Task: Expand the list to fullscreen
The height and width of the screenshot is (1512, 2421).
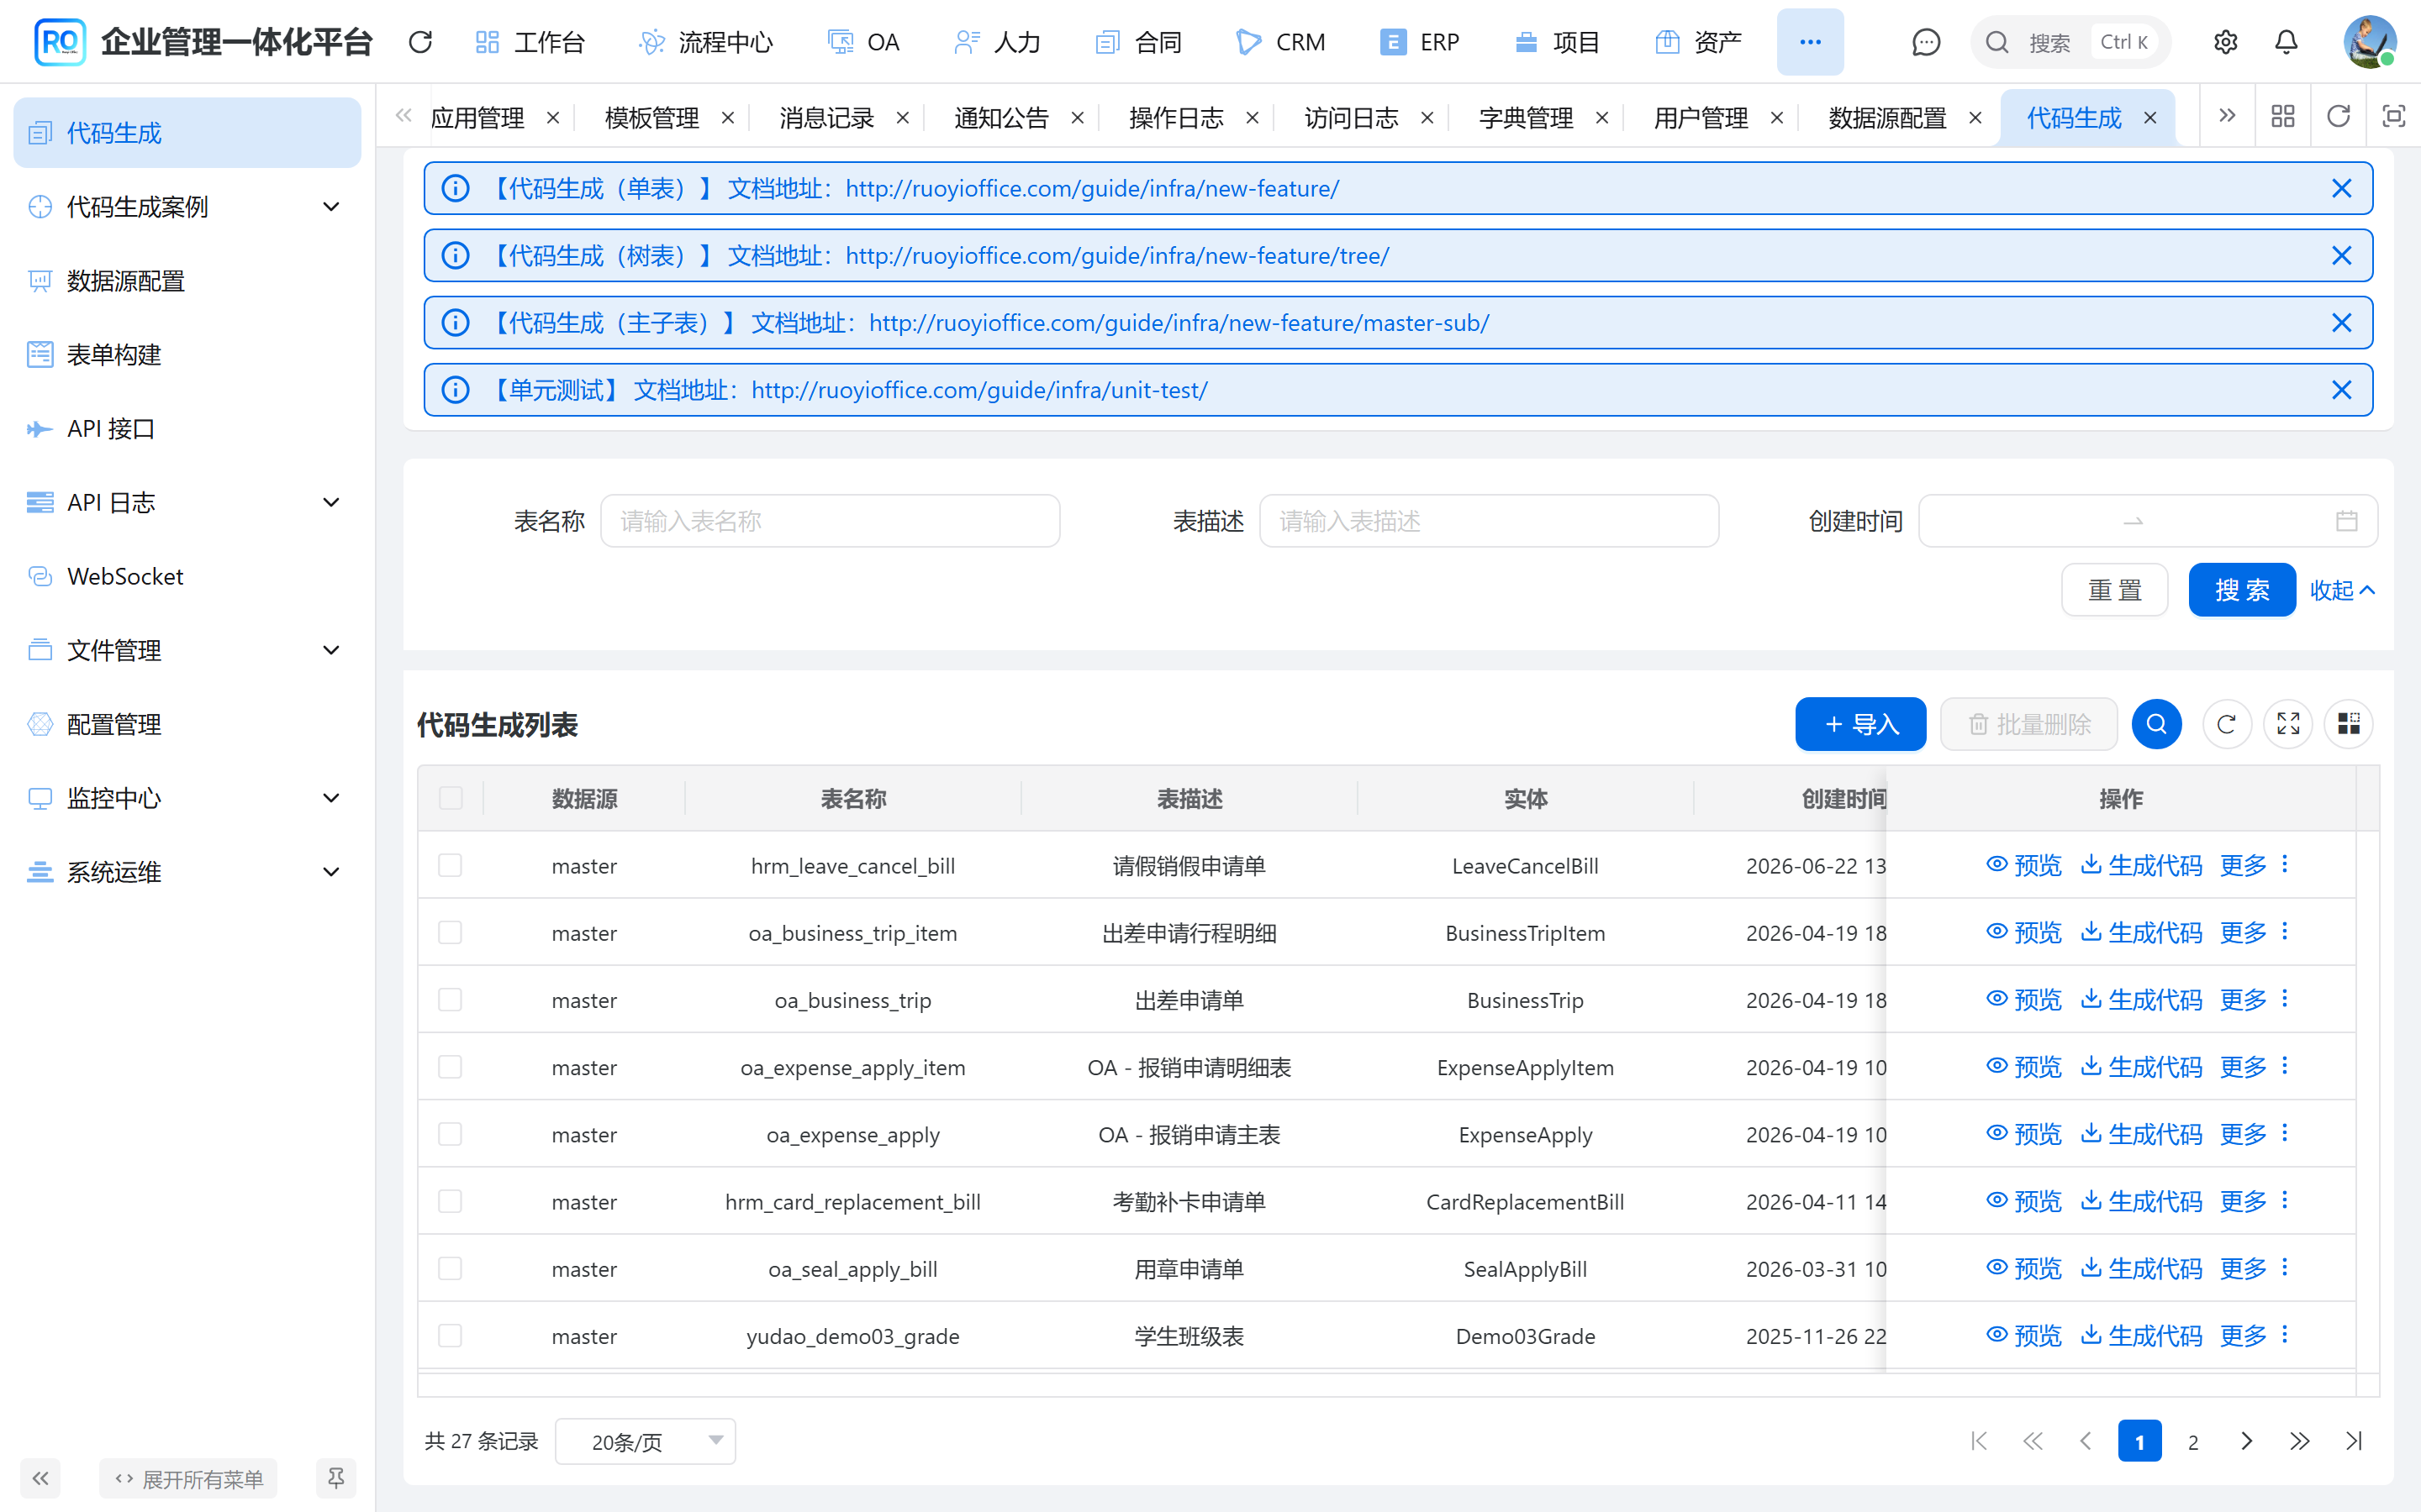Action: 2288,724
